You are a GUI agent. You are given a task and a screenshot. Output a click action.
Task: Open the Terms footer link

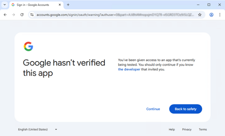pyautogui.click(x=203, y=129)
